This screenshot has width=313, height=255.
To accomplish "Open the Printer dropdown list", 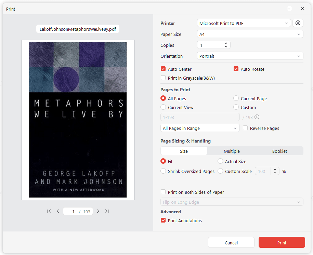I will [x=244, y=23].
